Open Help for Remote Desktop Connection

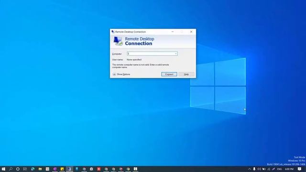[186, 75]
